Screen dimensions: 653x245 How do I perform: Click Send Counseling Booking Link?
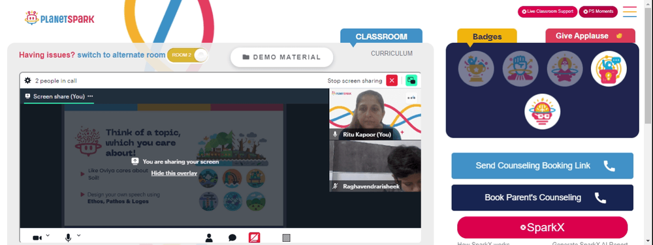click(542, 166)
